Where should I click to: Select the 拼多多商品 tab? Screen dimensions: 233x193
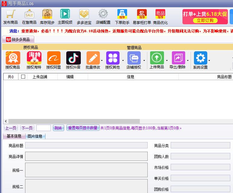click(x=18, y=39)
